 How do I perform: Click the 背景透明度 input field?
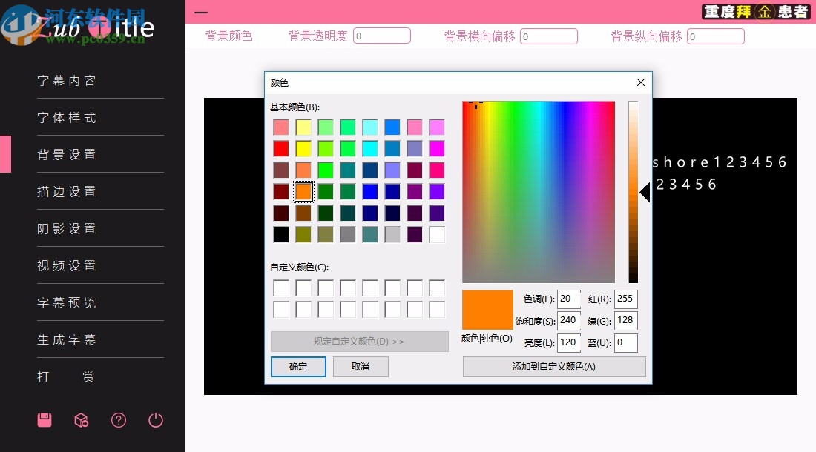pyautogui.click(x=382, y=35)
